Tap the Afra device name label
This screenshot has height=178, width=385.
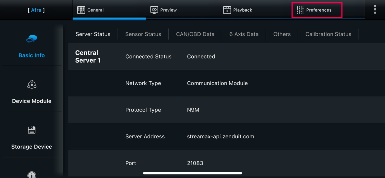pyautogui.click(x=36, y=10)
